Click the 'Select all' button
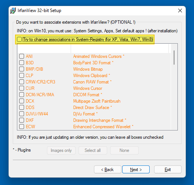194x185 pixels. (x=93, y=150)
